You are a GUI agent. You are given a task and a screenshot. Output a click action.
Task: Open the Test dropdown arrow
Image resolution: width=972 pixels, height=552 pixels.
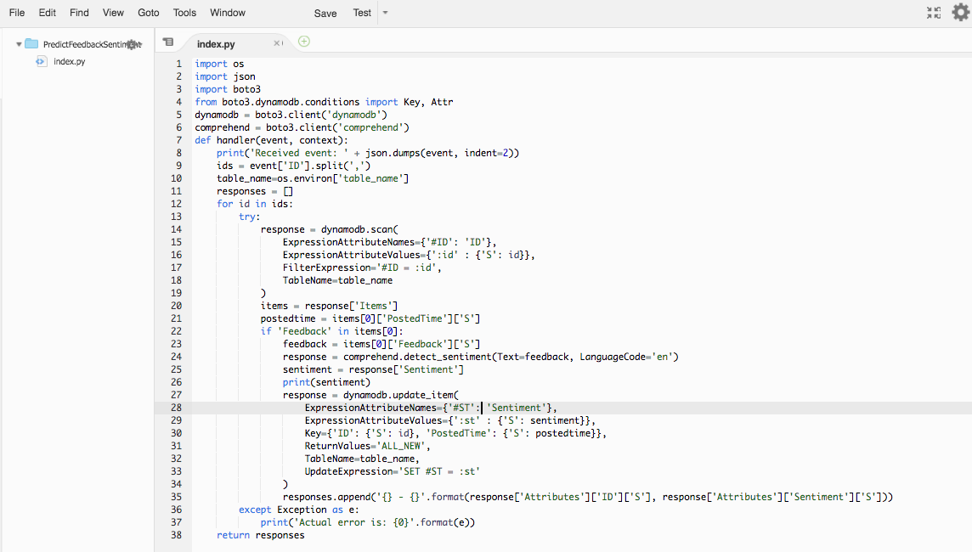tap(385, 13)
